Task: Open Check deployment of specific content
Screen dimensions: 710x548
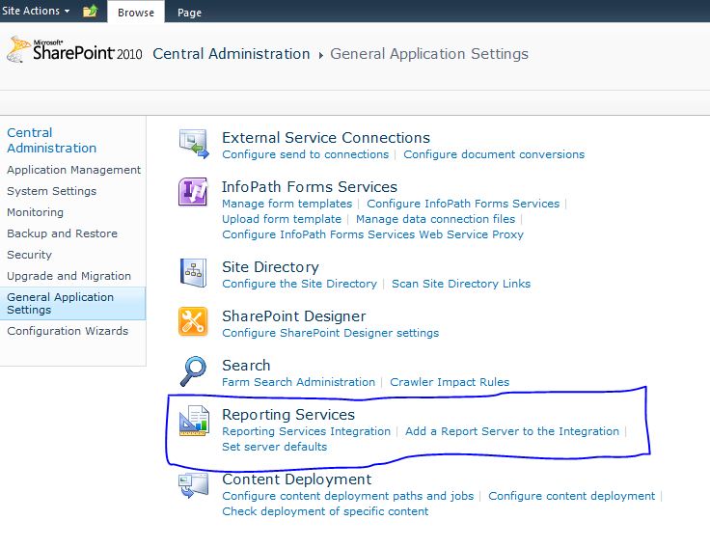Action: click(325, 511)
